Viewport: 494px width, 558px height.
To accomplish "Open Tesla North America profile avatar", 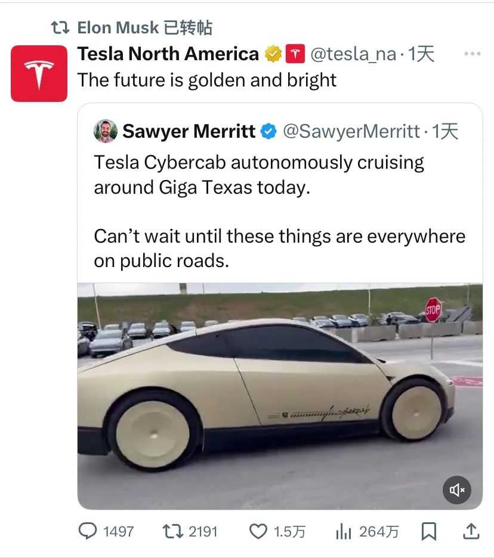I will pos(39,74).
